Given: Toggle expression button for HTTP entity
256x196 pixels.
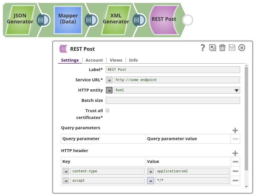Looking at the screenshot, I should tap(109, 90).
